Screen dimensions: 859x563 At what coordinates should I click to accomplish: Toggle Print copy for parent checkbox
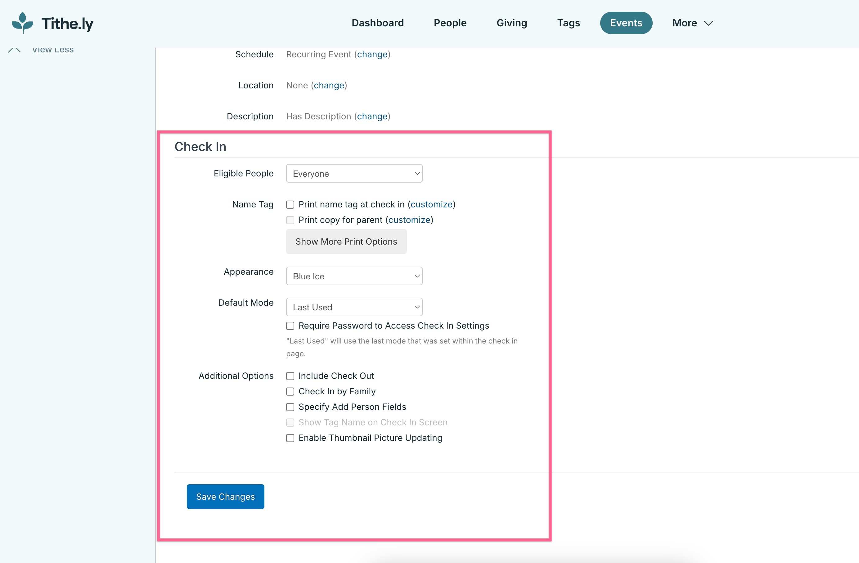290,220
